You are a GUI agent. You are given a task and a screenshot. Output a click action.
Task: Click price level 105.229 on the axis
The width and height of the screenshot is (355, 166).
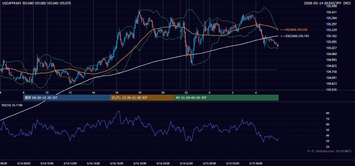coord(331,30)
